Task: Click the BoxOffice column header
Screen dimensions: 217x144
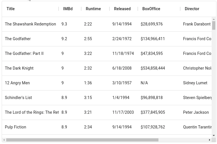Action: pos(151,9)
